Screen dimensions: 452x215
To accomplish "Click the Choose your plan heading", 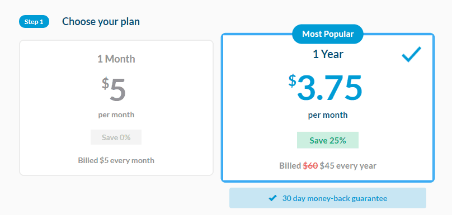I will coord(101,22).
